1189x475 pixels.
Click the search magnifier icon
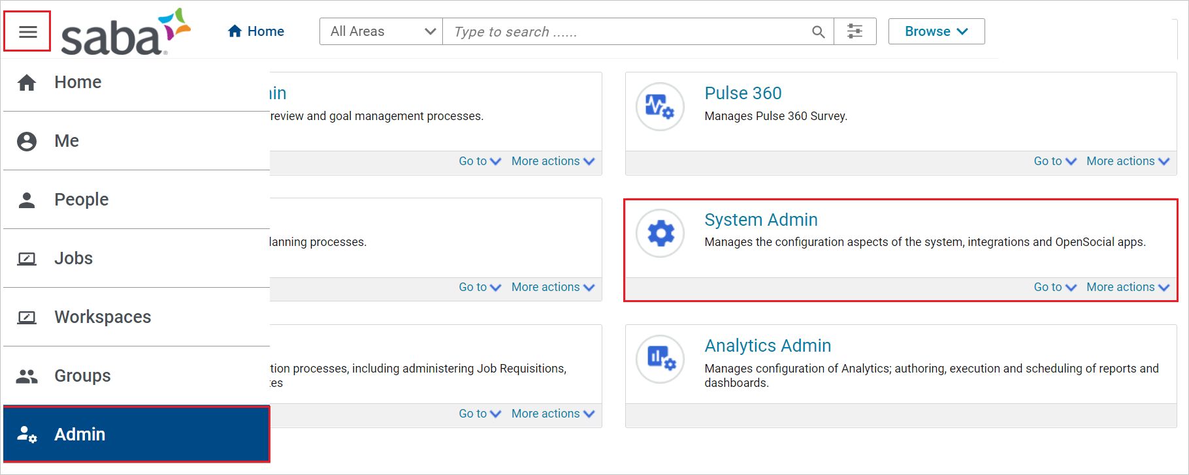(819, 31)
